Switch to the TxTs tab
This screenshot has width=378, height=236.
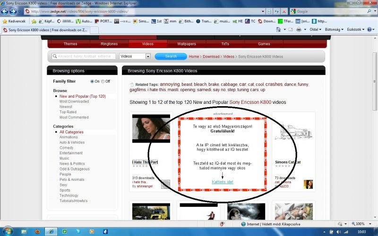(x=225, y=44)
